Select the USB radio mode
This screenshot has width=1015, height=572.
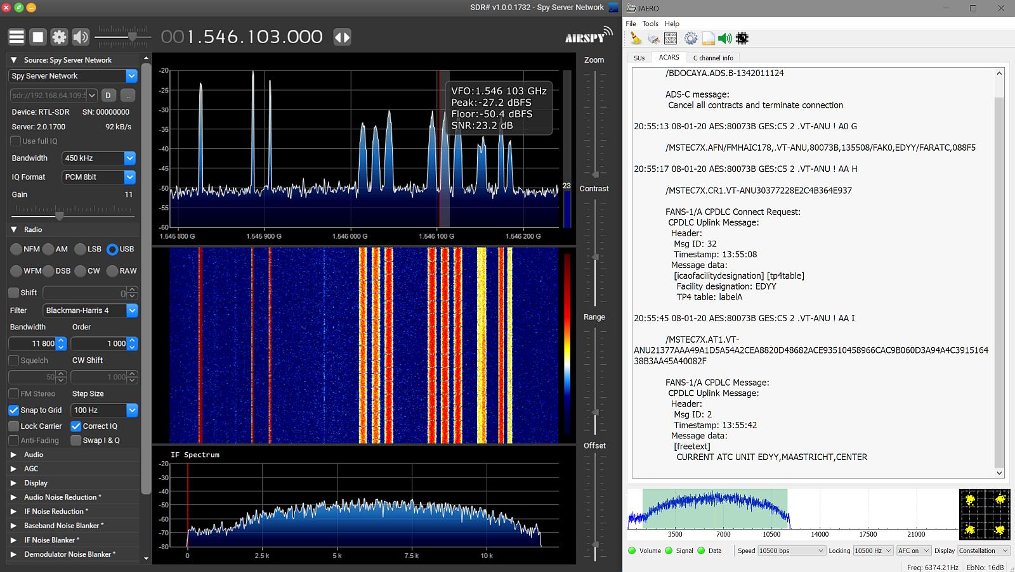click(x=112, y=249)
